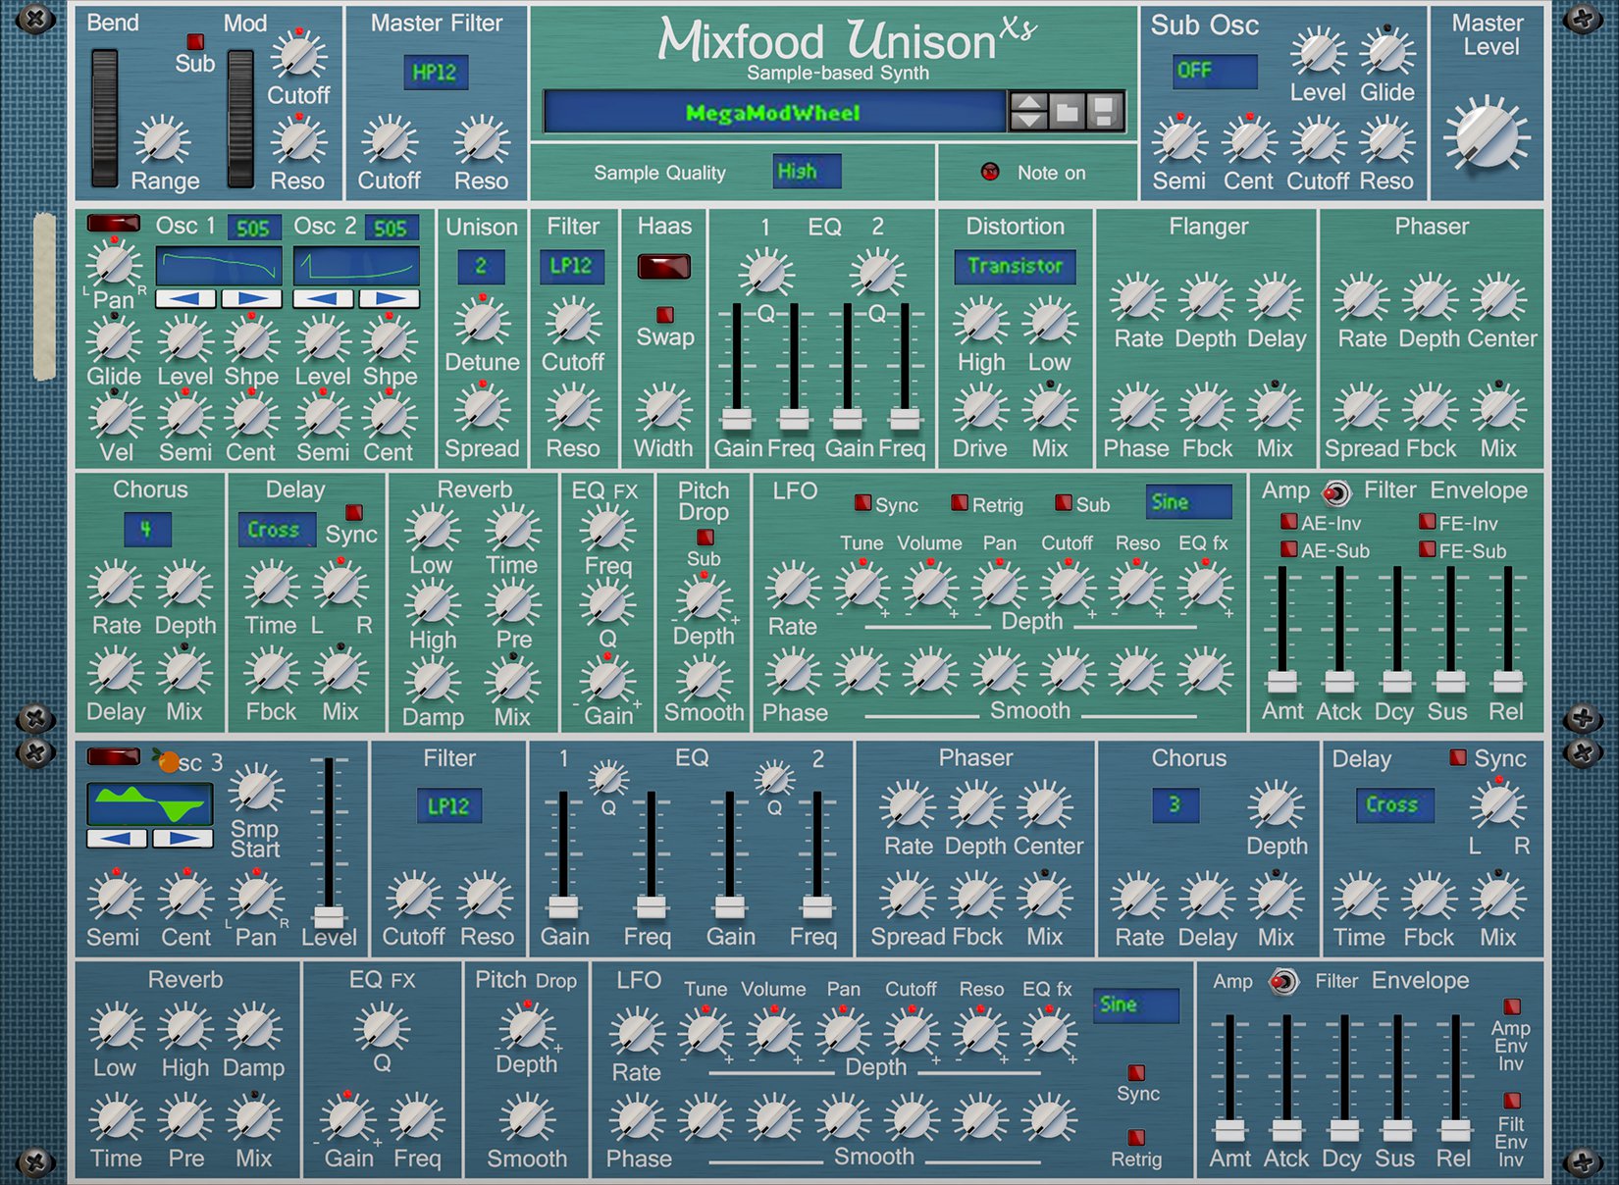
Task: Flip the upper Amp/Filter envelope switch
Action: click(1335, 492)
